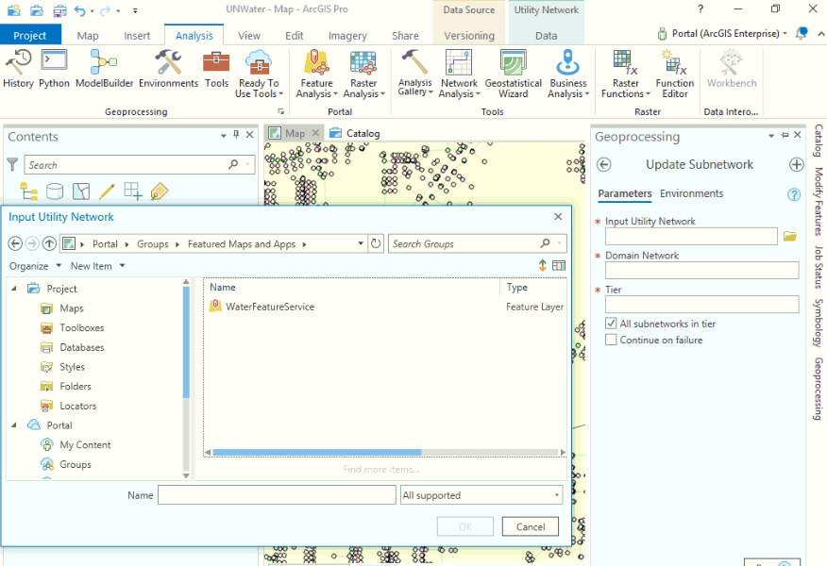Select List By Editing in Contents
Screen dimensions: 827x566
pyautogui.click(x=107, y=191)
